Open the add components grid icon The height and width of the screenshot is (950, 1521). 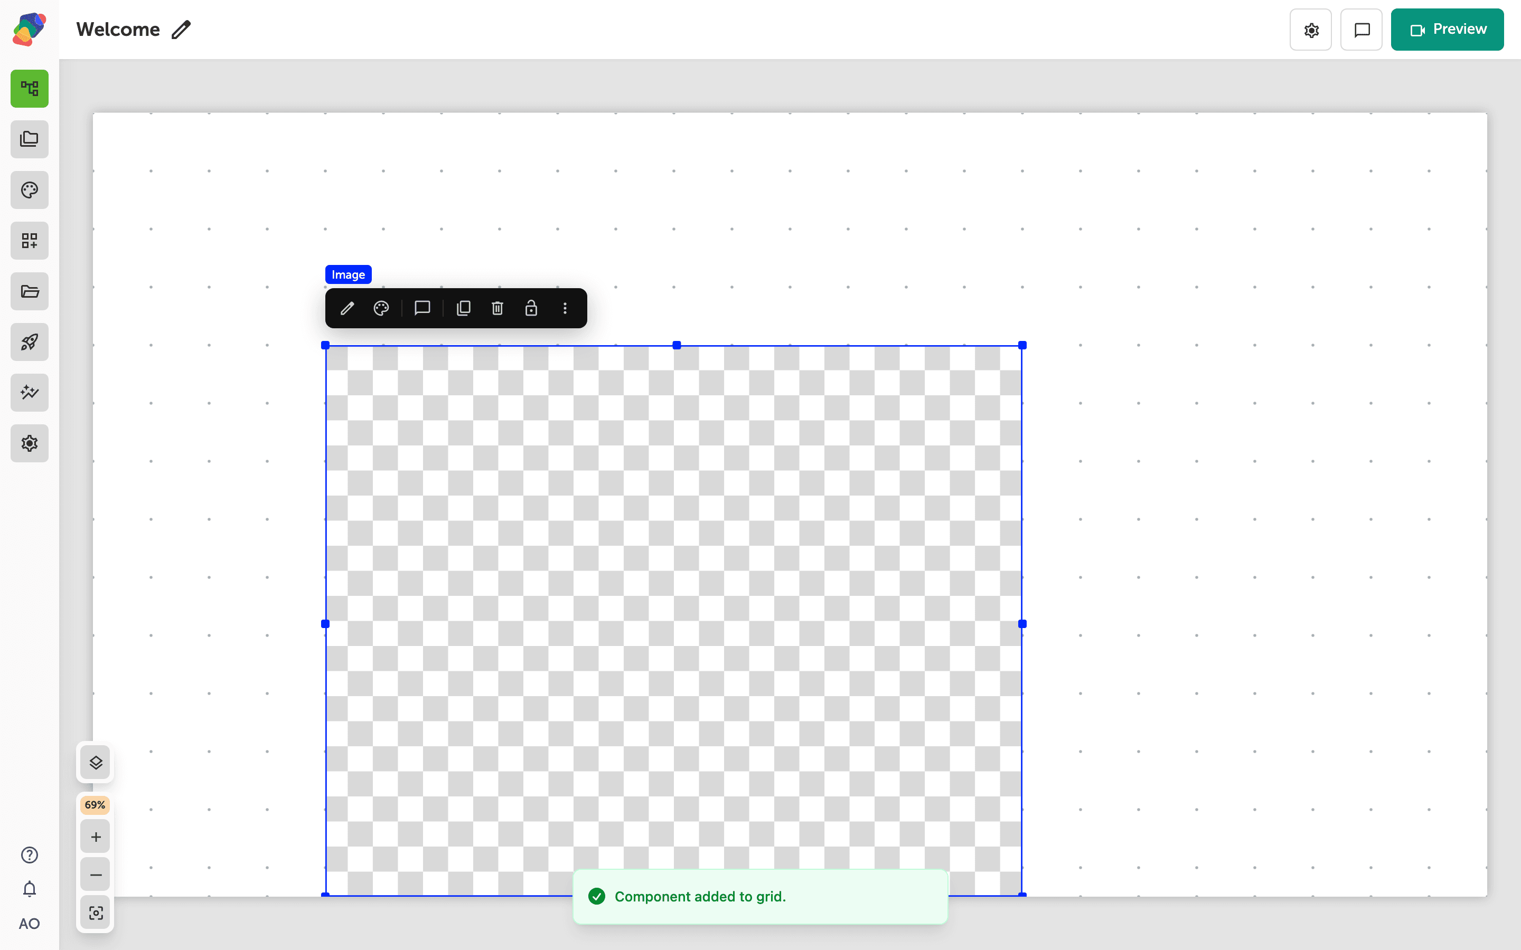pos(30,241)
